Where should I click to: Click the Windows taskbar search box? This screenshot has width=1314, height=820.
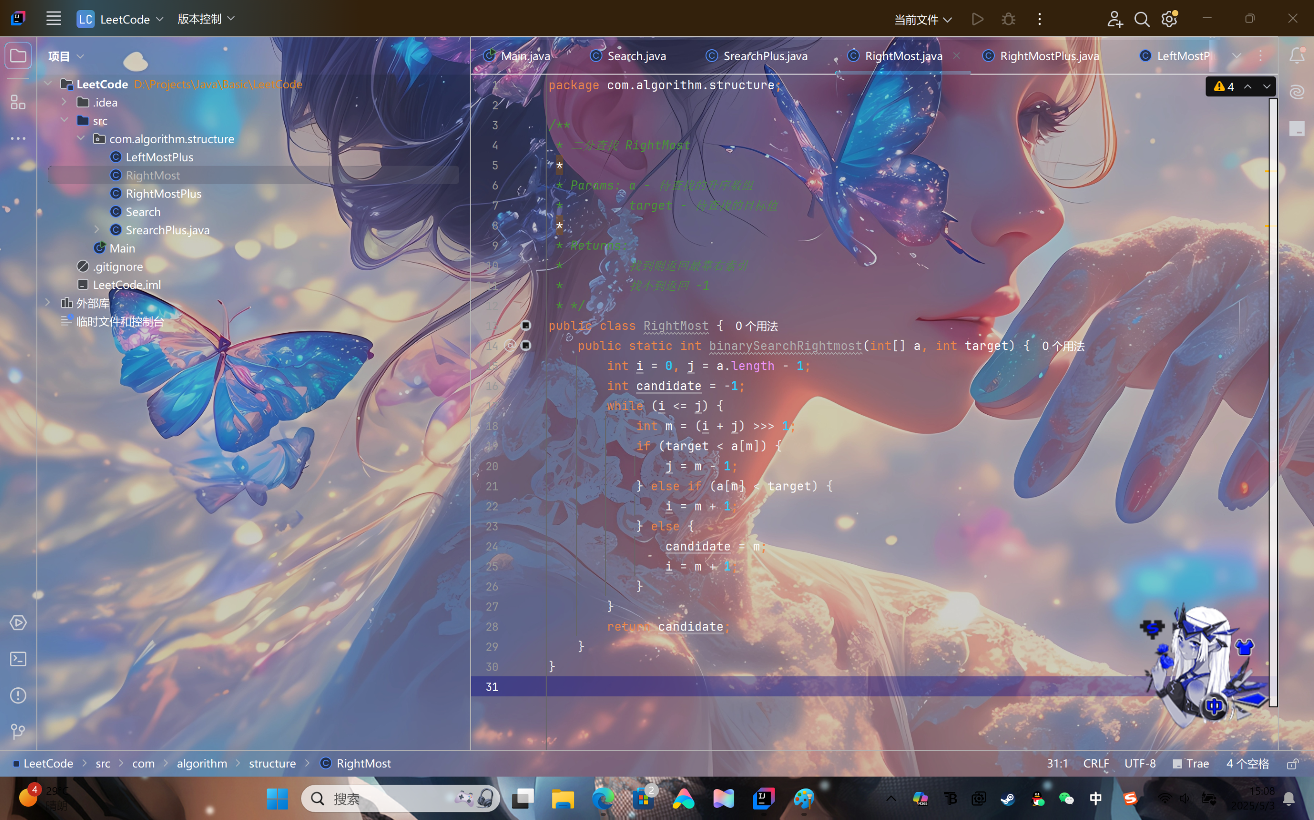[400, 799]
